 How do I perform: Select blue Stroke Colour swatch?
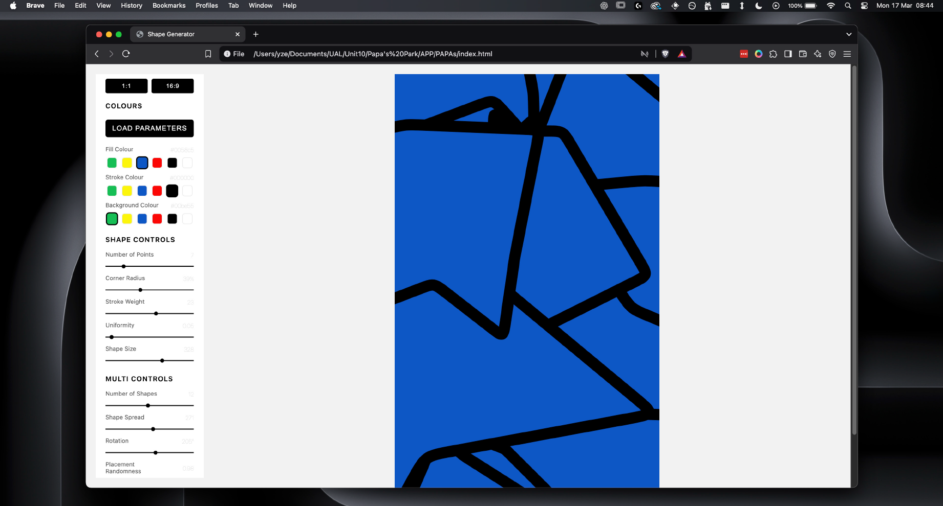[142, 191]
